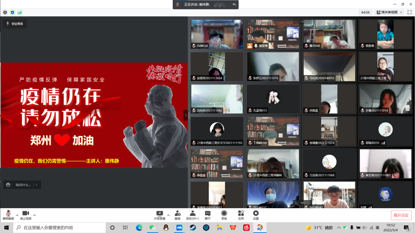Expand video options arrow beside camera
Screen dimensions: 415x233
(x=34, y=215)
